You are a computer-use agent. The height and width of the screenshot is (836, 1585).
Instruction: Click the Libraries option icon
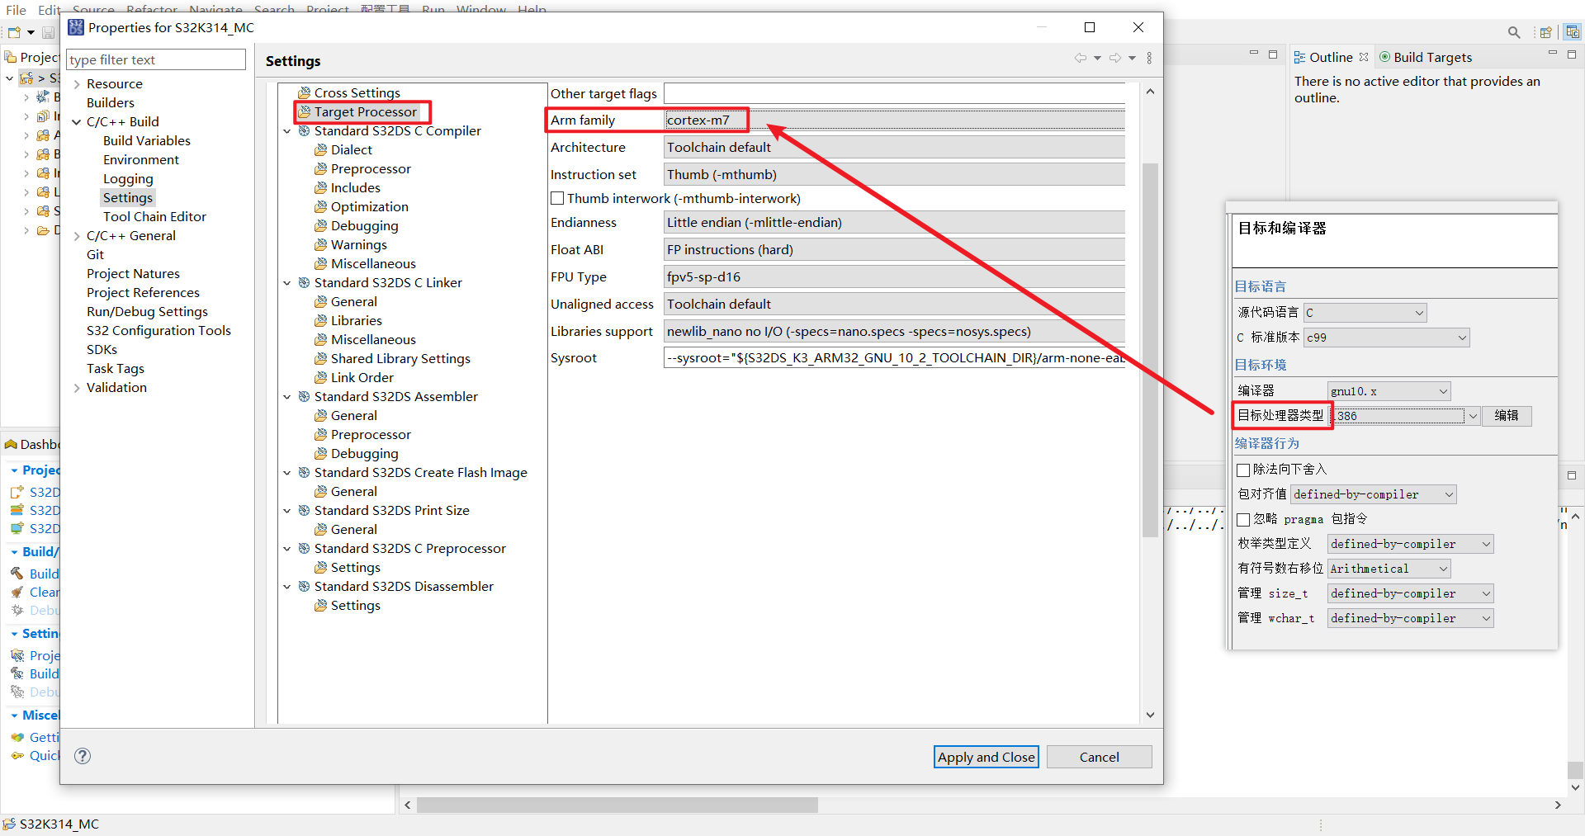[x=320, y=320]
